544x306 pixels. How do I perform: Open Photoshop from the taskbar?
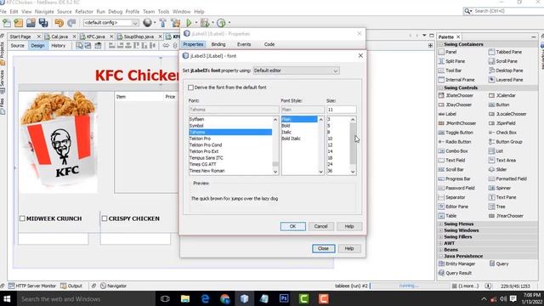[x=284, y=298]
